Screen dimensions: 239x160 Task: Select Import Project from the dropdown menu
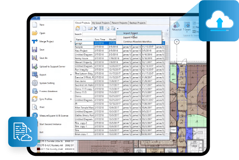130,33
